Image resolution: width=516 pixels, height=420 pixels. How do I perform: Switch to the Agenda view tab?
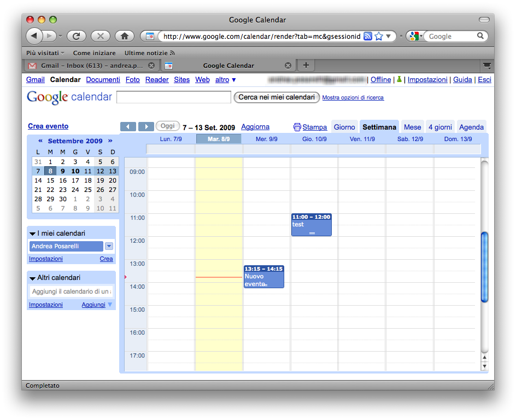471,127
